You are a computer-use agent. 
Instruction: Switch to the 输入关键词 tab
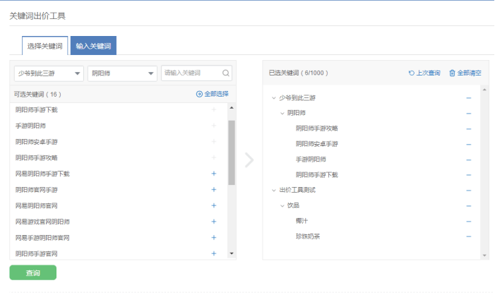93,46
